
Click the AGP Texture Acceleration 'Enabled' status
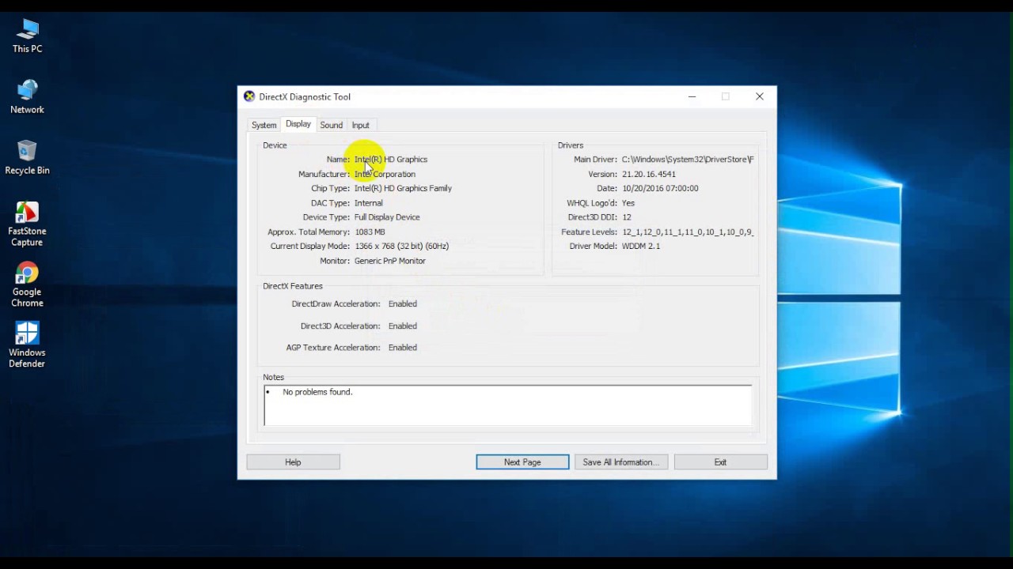(x=403, y=348)
